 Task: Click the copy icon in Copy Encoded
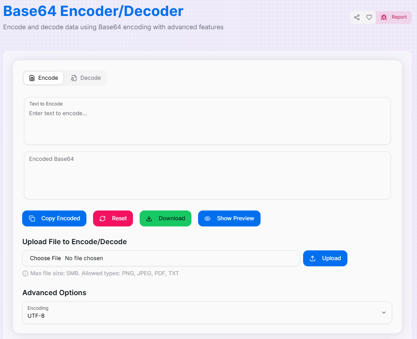pyautogui.click(x=32, y=218)
